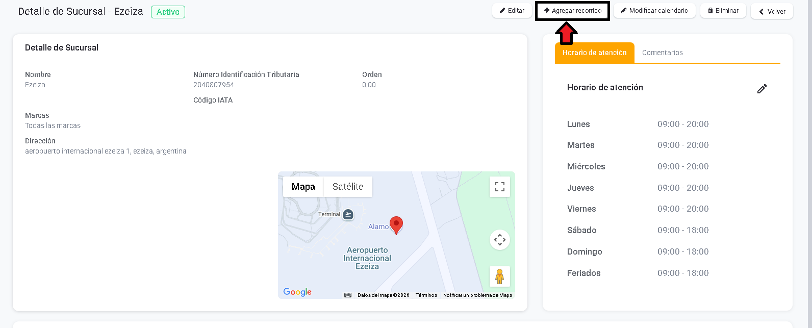Open the Comentarios tab
Screen dimensions: 812x328
pos(662,53)
